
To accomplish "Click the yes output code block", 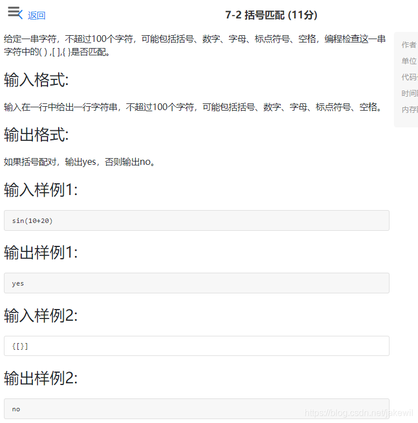I will click(197, 283).
